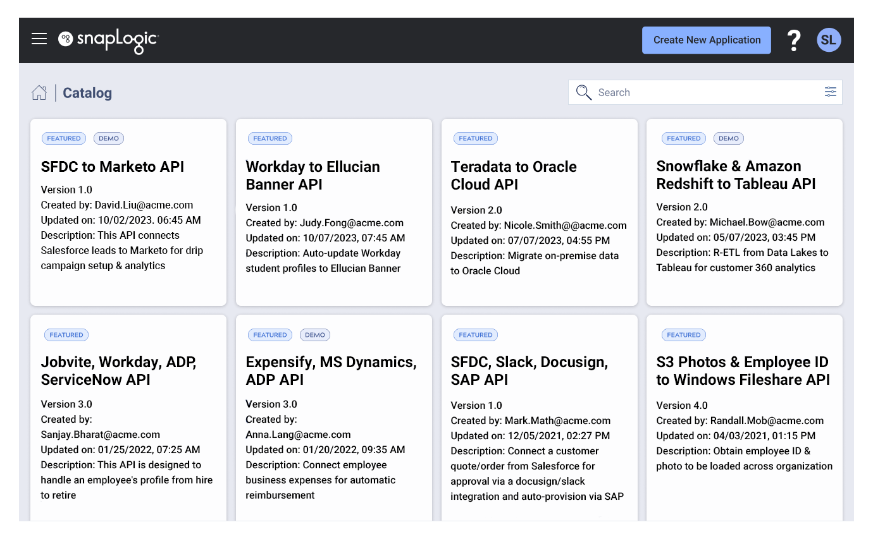This screenshot has height=539, width=873.
Task: Open search filter options icon
Action: [830, 92]
